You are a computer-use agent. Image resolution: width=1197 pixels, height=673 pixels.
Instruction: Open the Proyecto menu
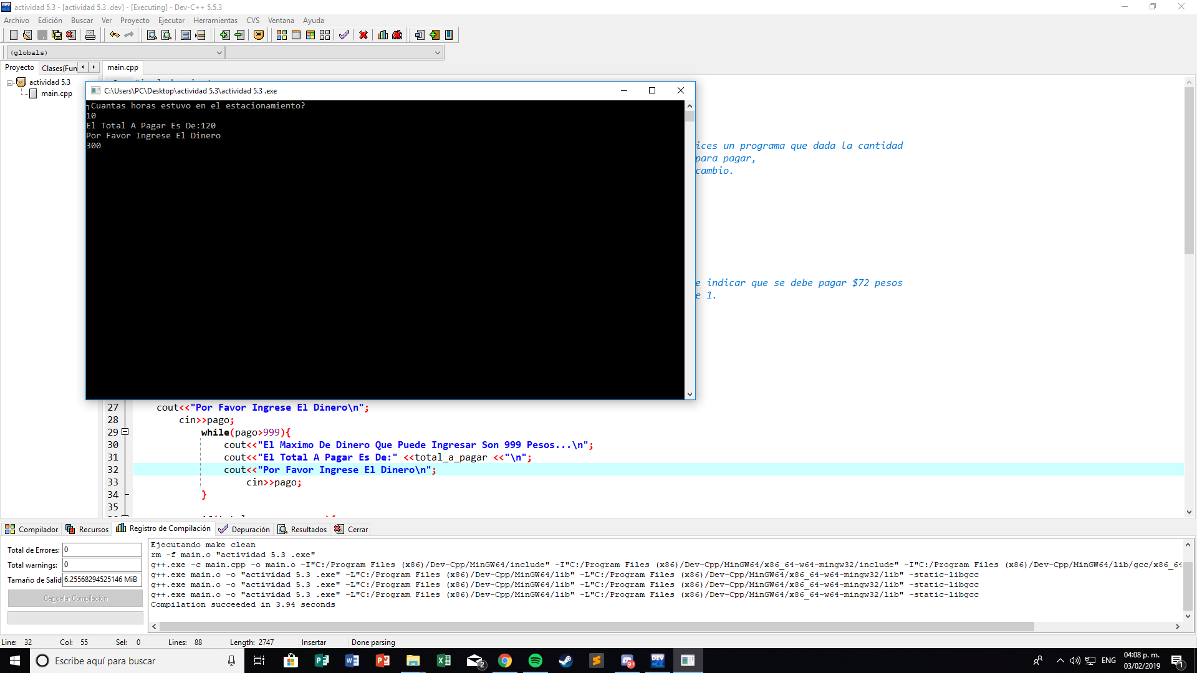coord(135,21)
